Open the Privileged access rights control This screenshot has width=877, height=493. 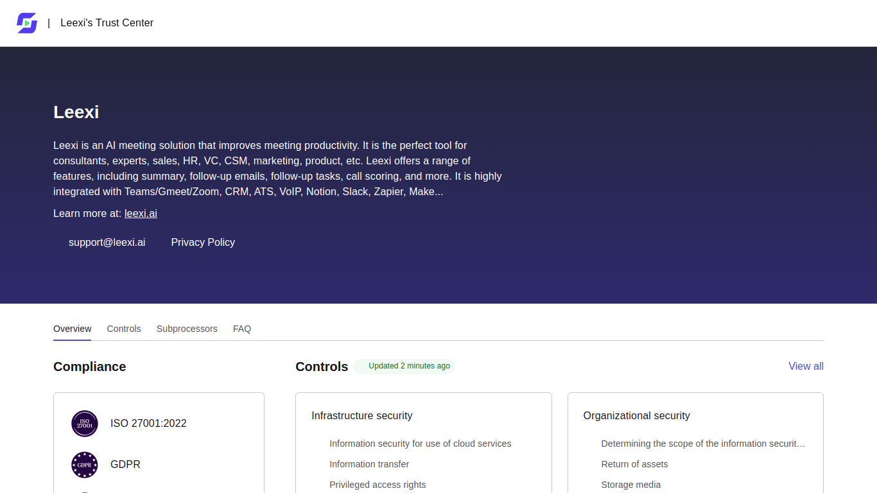click(378, 485)
